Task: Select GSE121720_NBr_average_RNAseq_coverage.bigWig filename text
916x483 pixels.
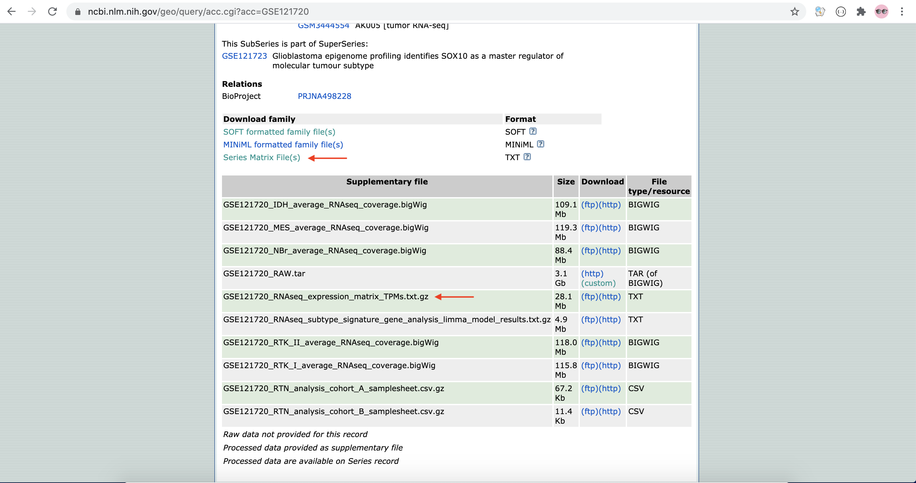Action: click(x=325, y=251)
